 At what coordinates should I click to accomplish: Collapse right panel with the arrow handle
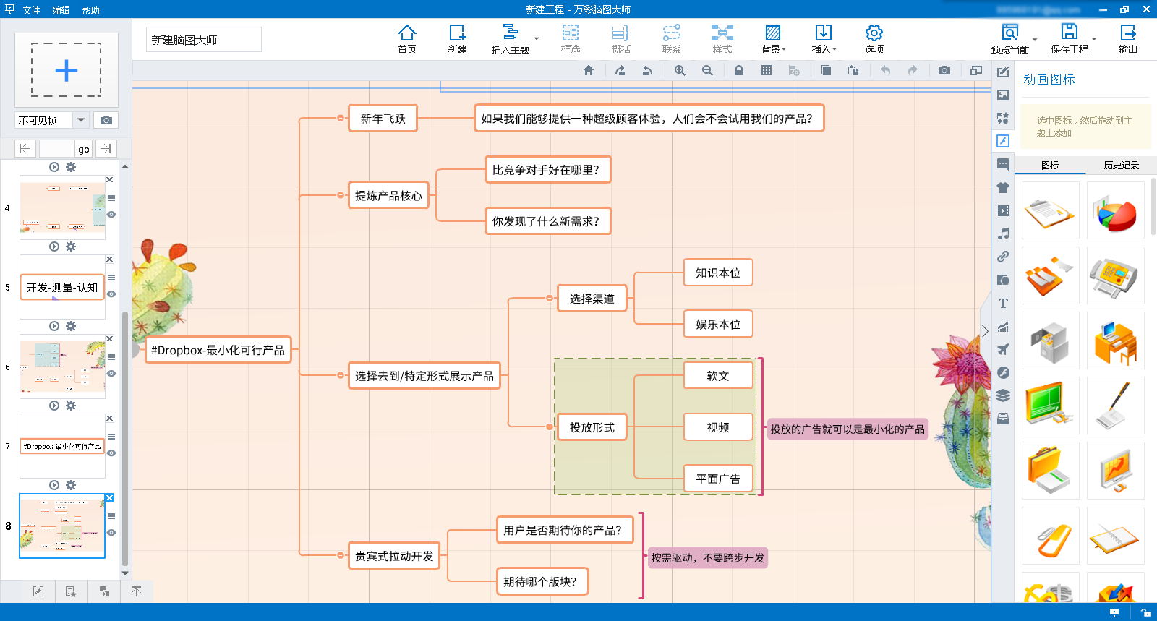(985, 331)
